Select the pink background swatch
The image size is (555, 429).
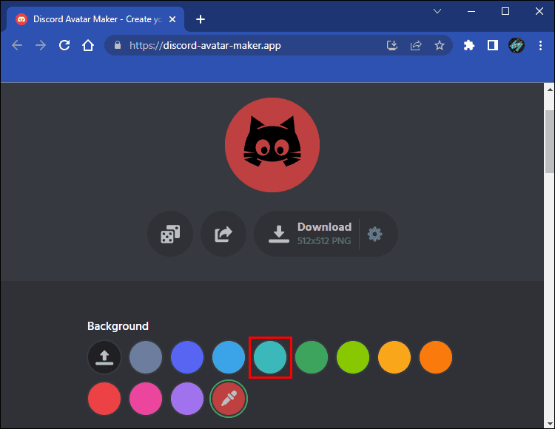[146, 399]
